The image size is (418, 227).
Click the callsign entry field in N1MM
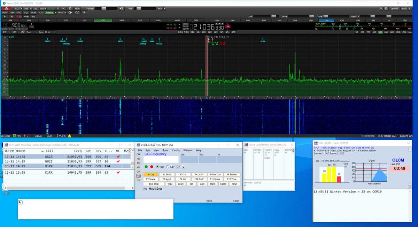coord(161,159)
